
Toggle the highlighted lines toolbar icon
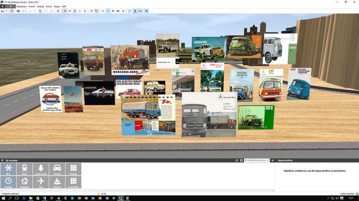point(140,11)
